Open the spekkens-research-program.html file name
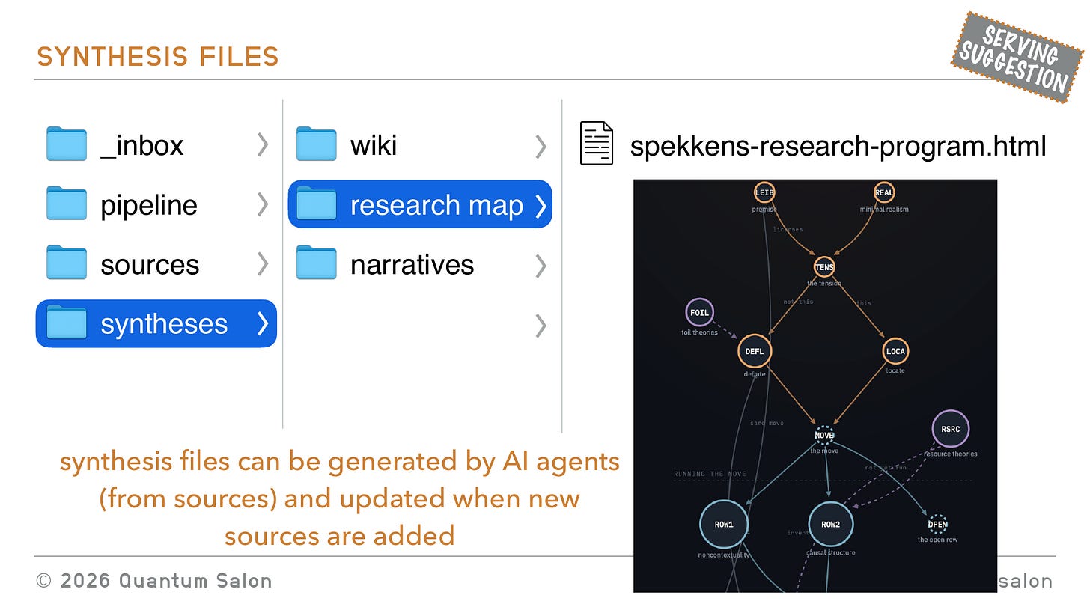The width and height of the screenshot is (1090, 613). tap(838, 145)
